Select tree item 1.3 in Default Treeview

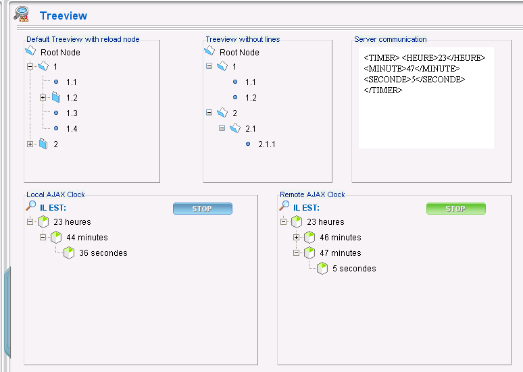pos(72,113)
